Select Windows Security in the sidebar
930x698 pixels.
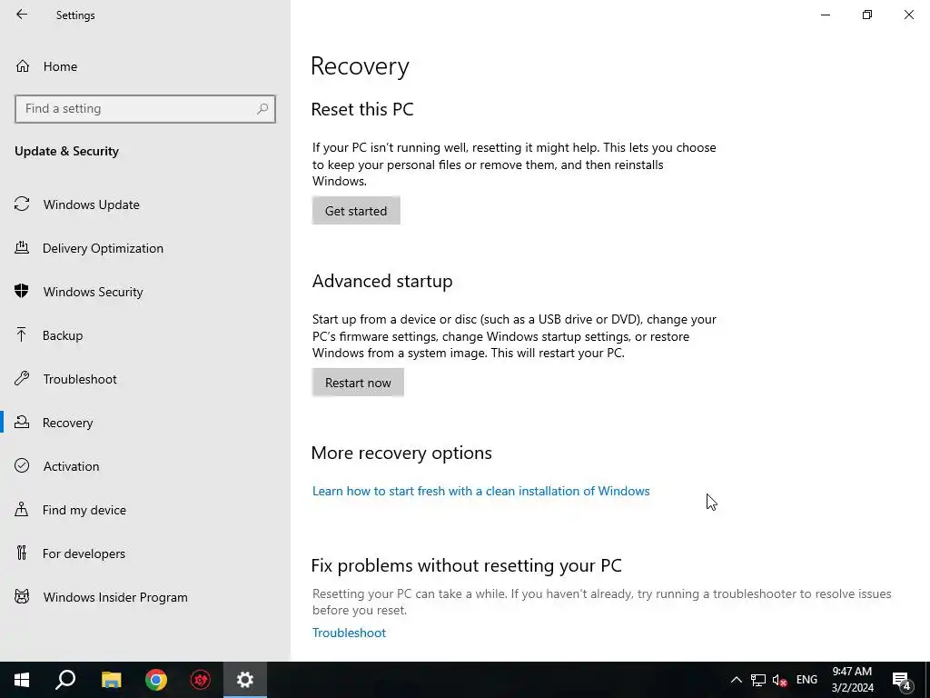tap(145, 292)
